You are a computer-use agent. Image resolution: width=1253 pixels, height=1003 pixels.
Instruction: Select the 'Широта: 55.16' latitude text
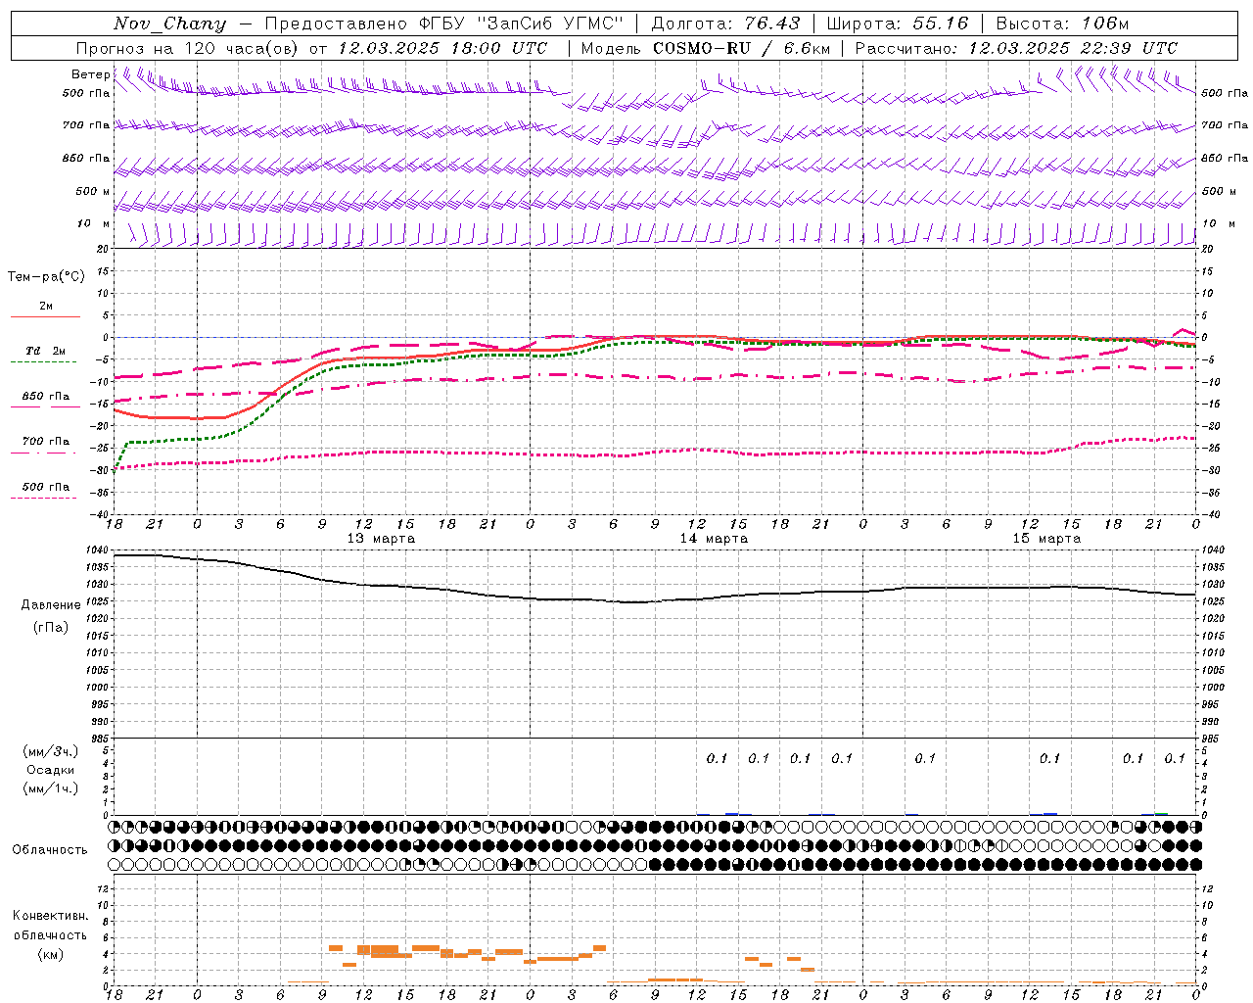pyautogui.click(x=898, y=24)
